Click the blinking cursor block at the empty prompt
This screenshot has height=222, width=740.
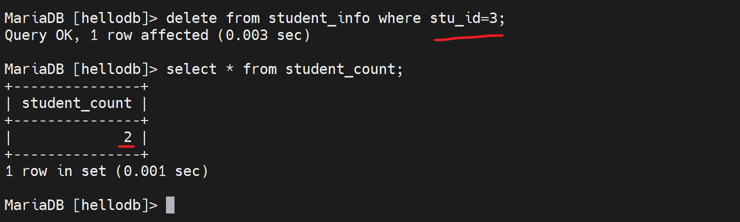point(170,205)
